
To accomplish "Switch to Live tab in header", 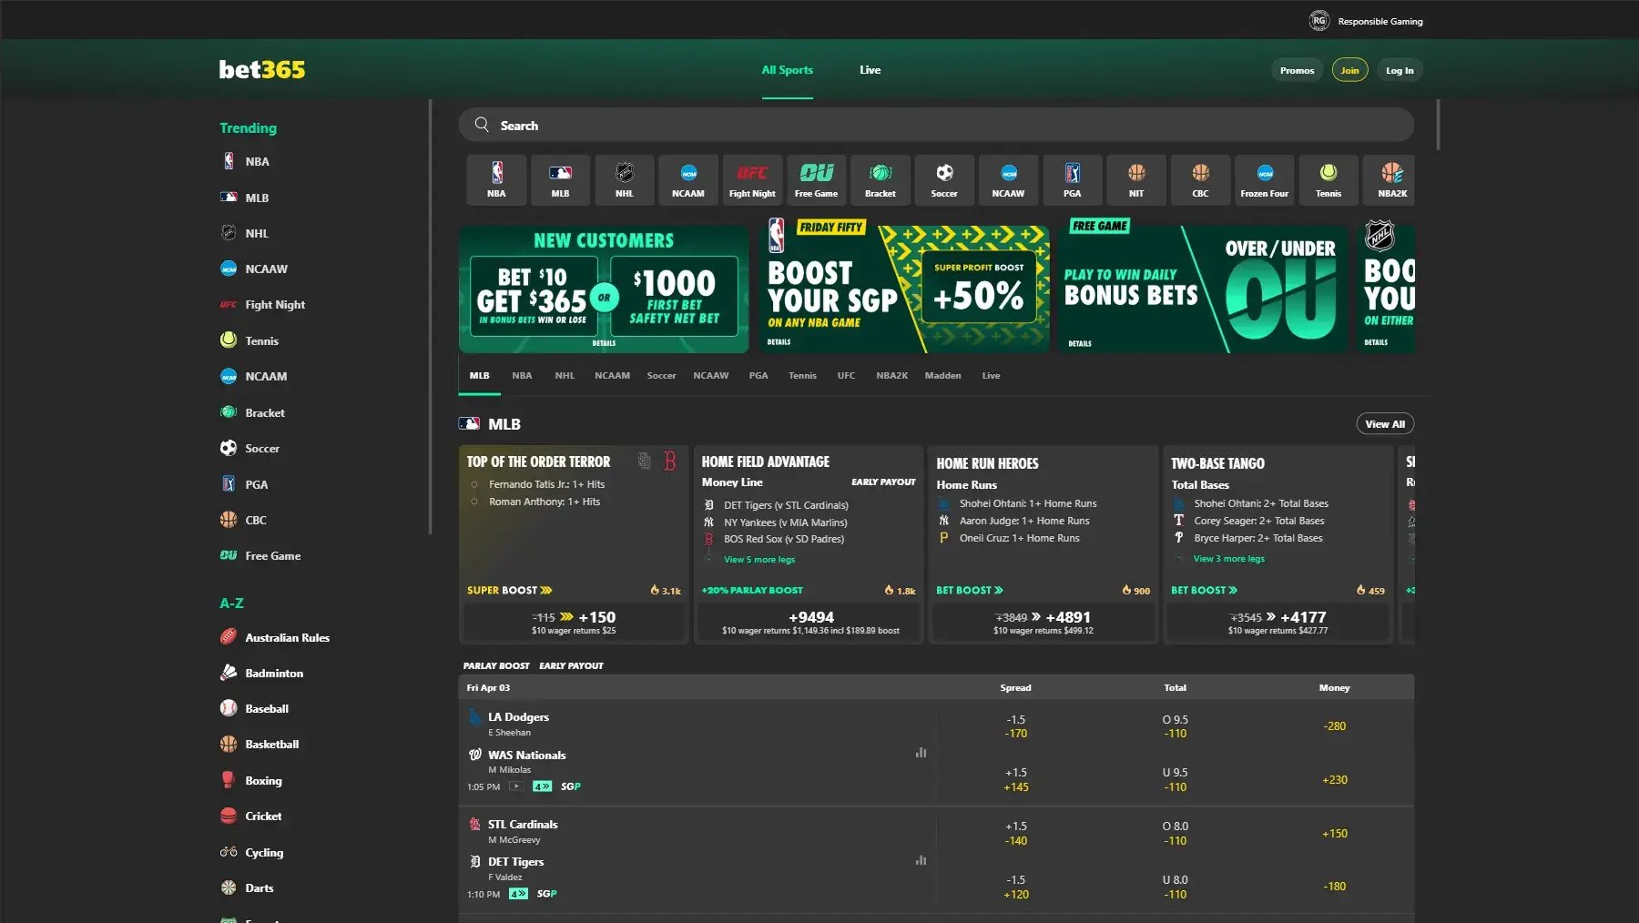I will tap(870, 70).
